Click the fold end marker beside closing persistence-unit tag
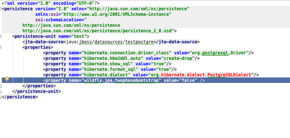The image size is (290, 138). tap(1, 91)
